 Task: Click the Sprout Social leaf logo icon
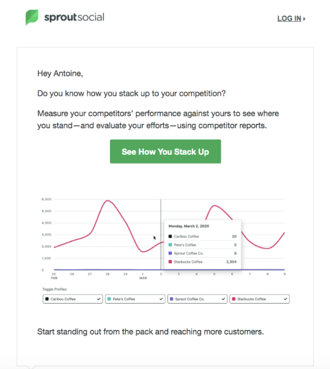tap(32, 17)
